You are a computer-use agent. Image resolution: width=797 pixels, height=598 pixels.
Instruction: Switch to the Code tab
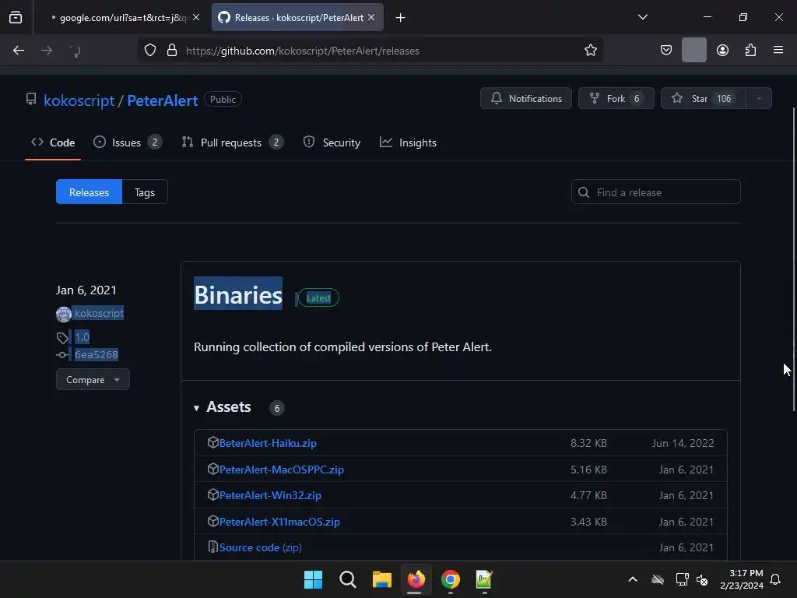tap(53, 142)
